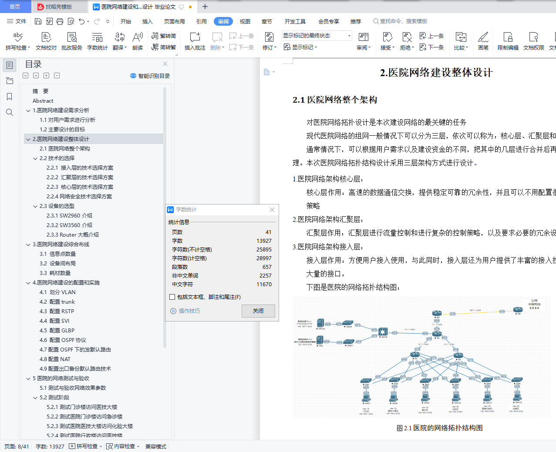Image resolution: width=556 pixels, height=452 pixels.
Task: Click the print preview icon
Action: [x=71, y=21]
